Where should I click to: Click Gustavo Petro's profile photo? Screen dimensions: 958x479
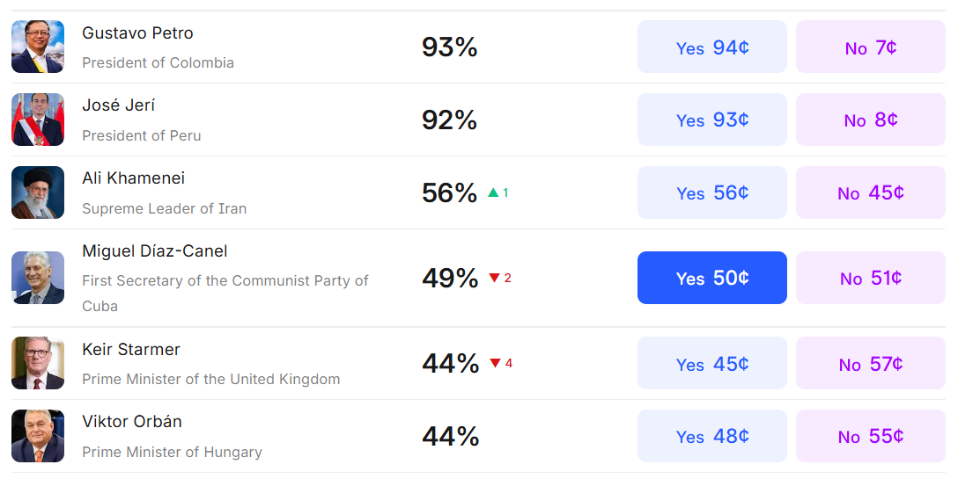[x=38, y=47]
